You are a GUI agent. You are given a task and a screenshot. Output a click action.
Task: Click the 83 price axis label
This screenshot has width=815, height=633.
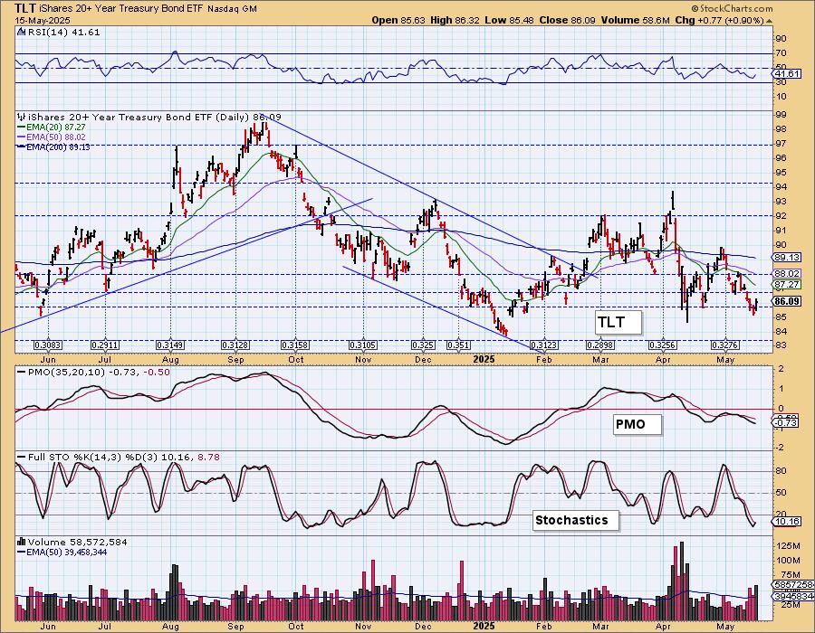[781, 345]
